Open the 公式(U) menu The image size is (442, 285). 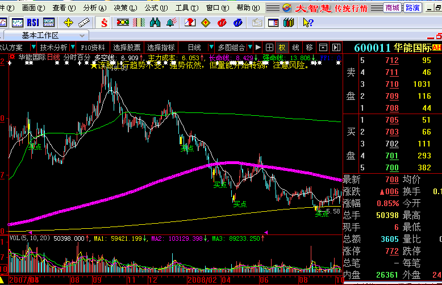coord(156,8)
